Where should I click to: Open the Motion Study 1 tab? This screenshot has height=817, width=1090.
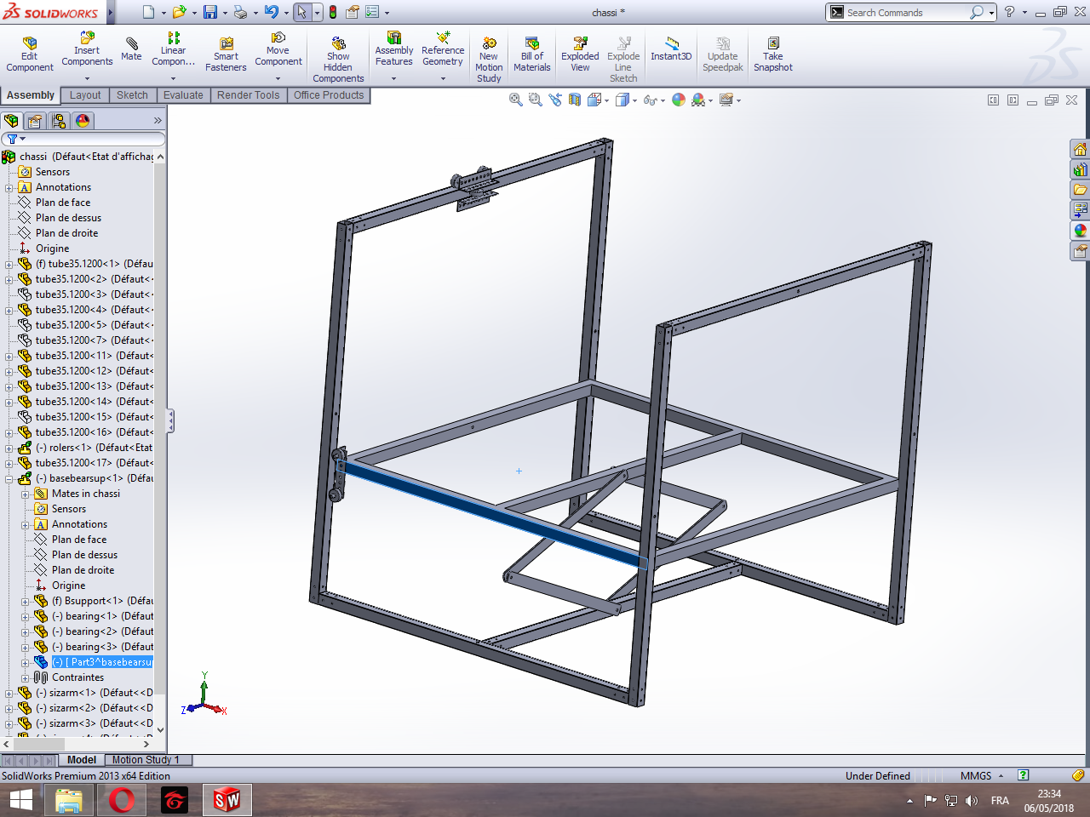pos(146,760)
